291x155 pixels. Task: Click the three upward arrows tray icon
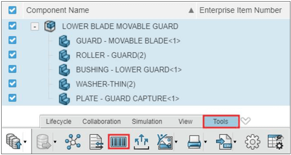[141, 142]
